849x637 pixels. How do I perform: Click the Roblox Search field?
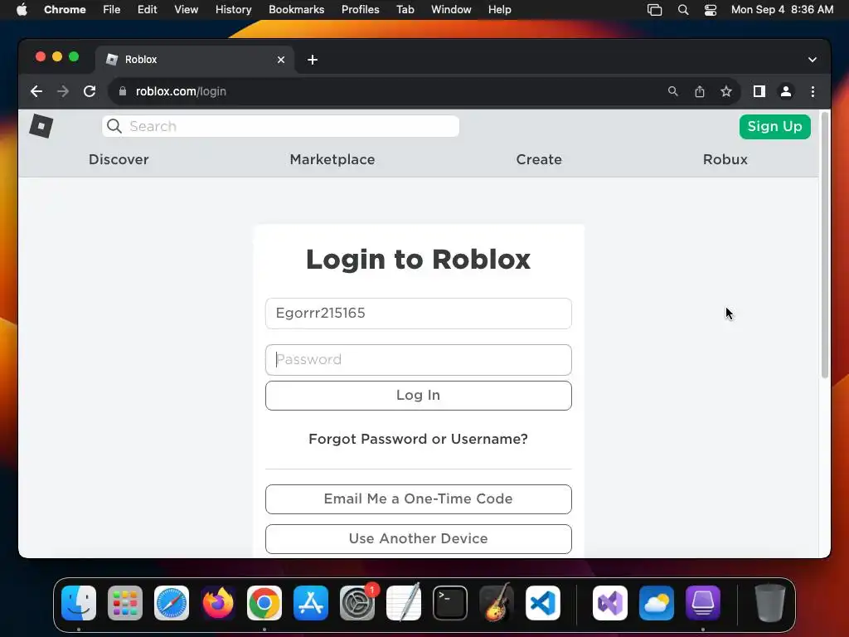tap(280, 126)
